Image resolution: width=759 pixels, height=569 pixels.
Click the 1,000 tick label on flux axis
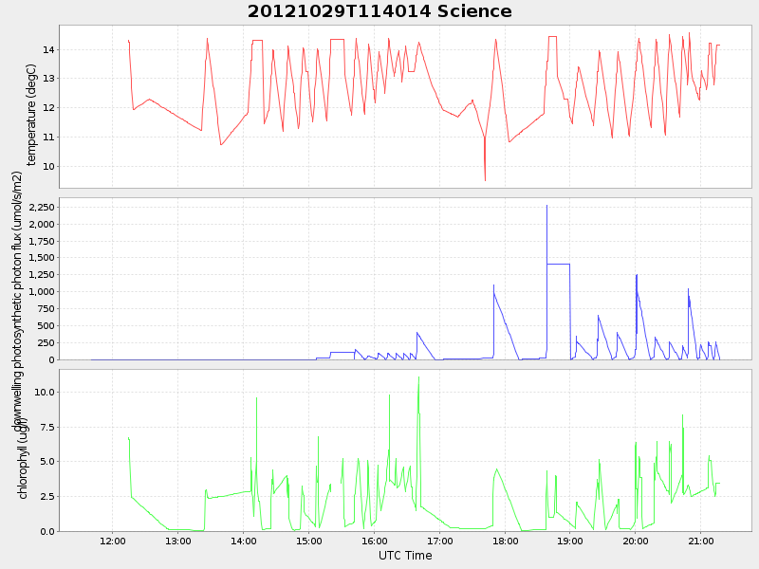coord(38,292)
